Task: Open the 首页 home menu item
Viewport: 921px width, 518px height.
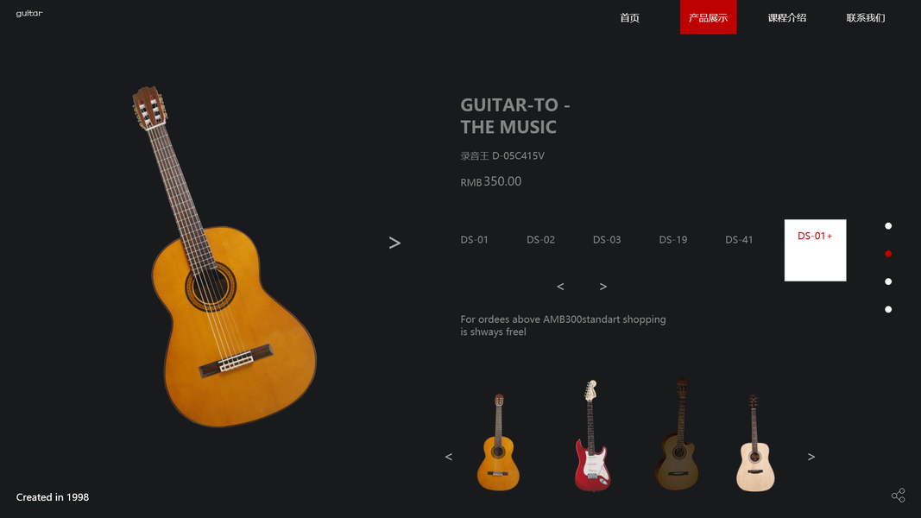Action: (x=629, y=17)
